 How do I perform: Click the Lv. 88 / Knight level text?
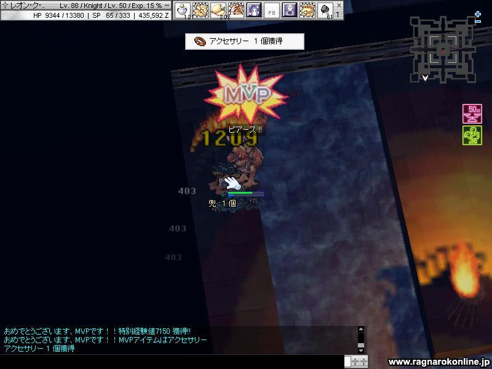point(82,6)
